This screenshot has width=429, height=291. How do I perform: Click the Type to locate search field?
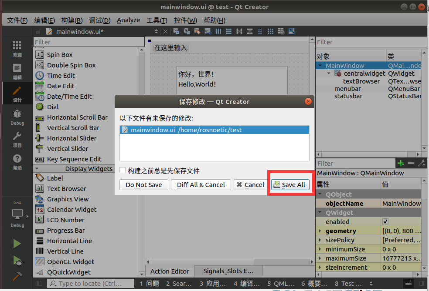click(x=91, y=283)
